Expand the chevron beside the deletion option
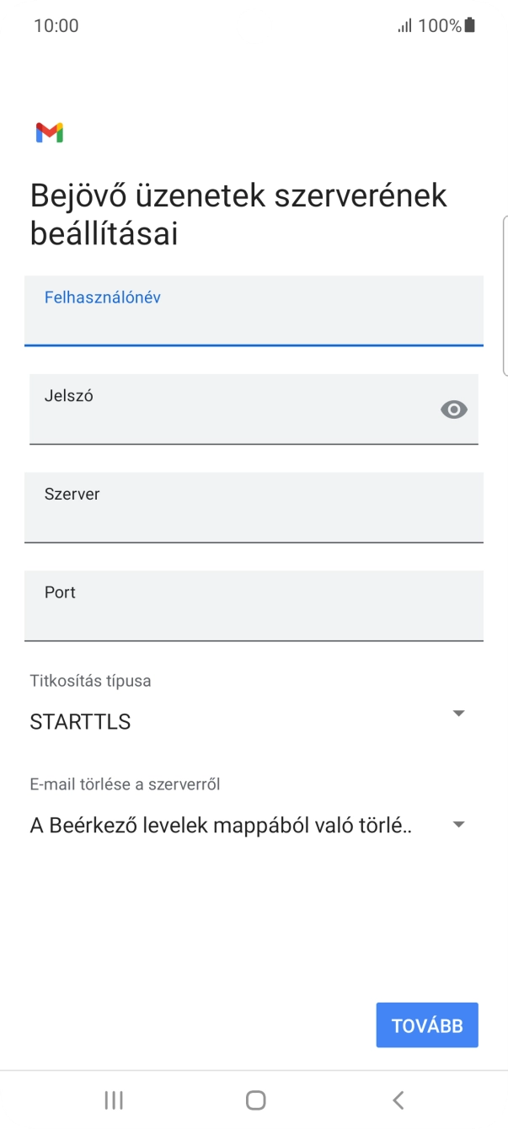 click(458, 824)
